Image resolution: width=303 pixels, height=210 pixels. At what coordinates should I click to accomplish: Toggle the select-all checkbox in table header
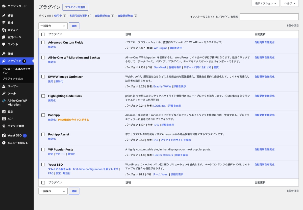click(43, 34)
